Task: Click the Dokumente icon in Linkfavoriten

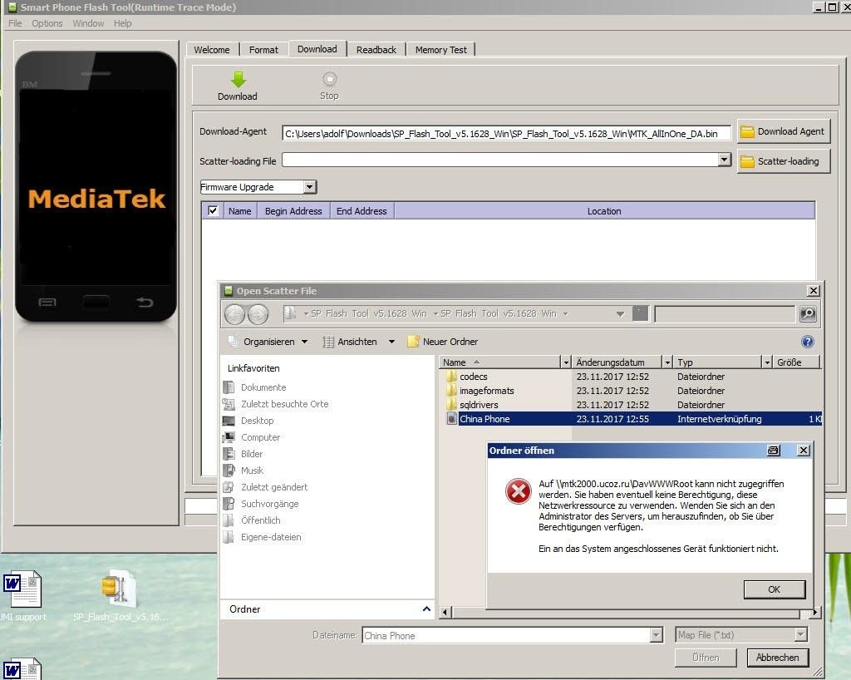Action: [x=229, y=387]
